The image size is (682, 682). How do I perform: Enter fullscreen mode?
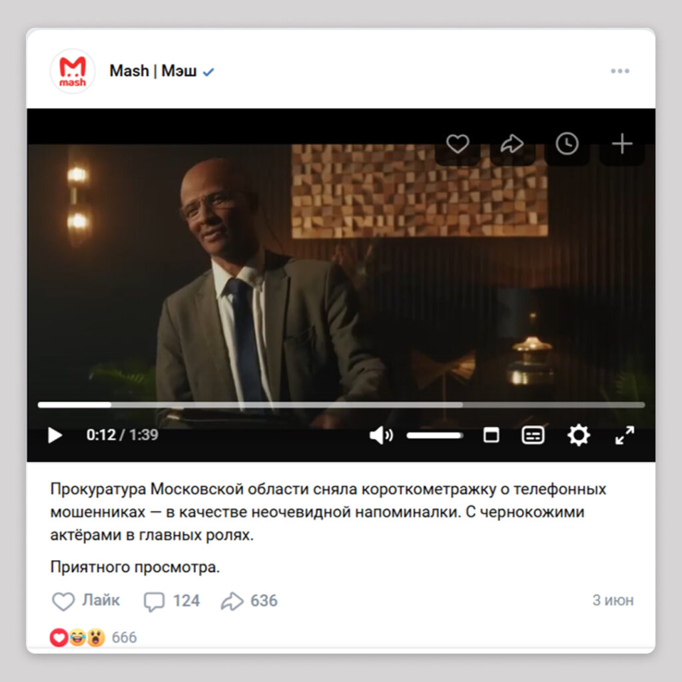[x=625, y=435]
